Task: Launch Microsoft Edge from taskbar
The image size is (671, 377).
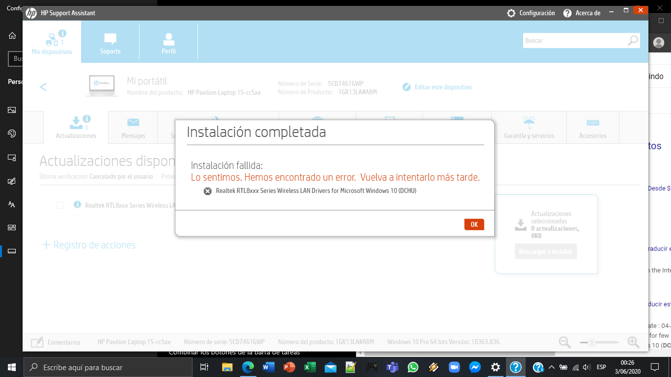Action: (248, 367)
